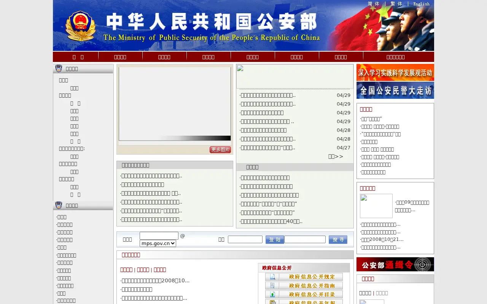Focus the mail username field before @
487x304 pixels.
(x=159, y=236)
